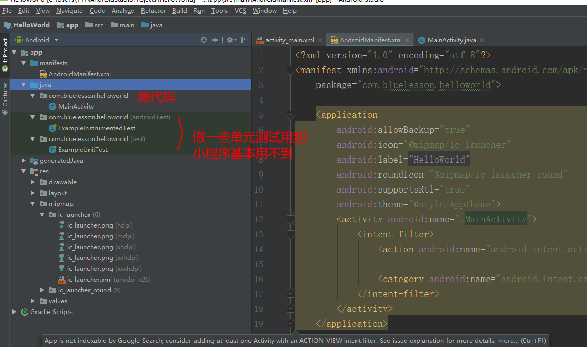587x347 pixels.
Task: Expand the Gradle Scripts node
Action: (x=14, y=312)
